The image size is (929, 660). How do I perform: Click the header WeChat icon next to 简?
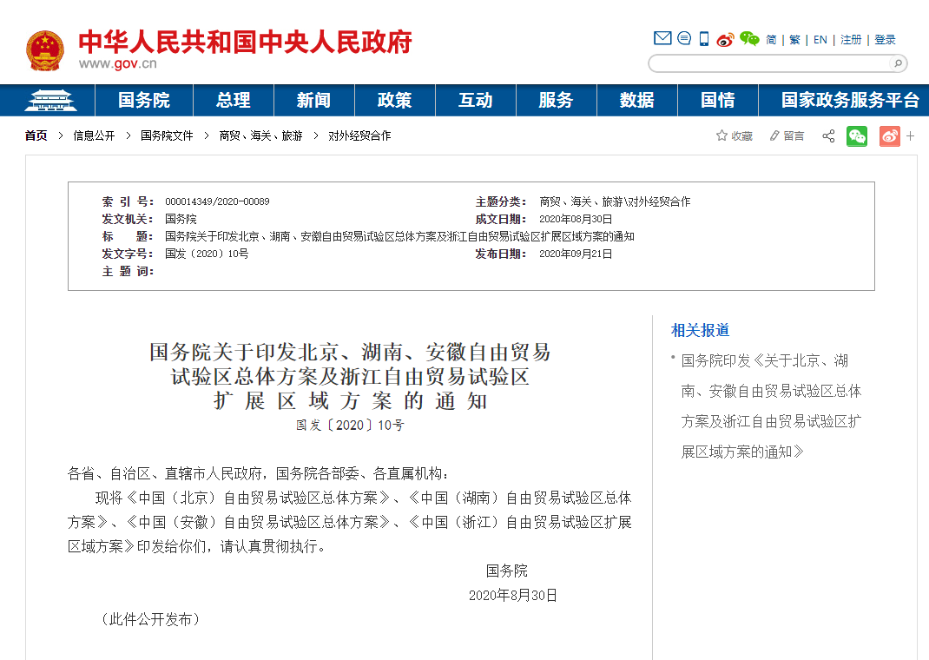(x=749, y=39)
